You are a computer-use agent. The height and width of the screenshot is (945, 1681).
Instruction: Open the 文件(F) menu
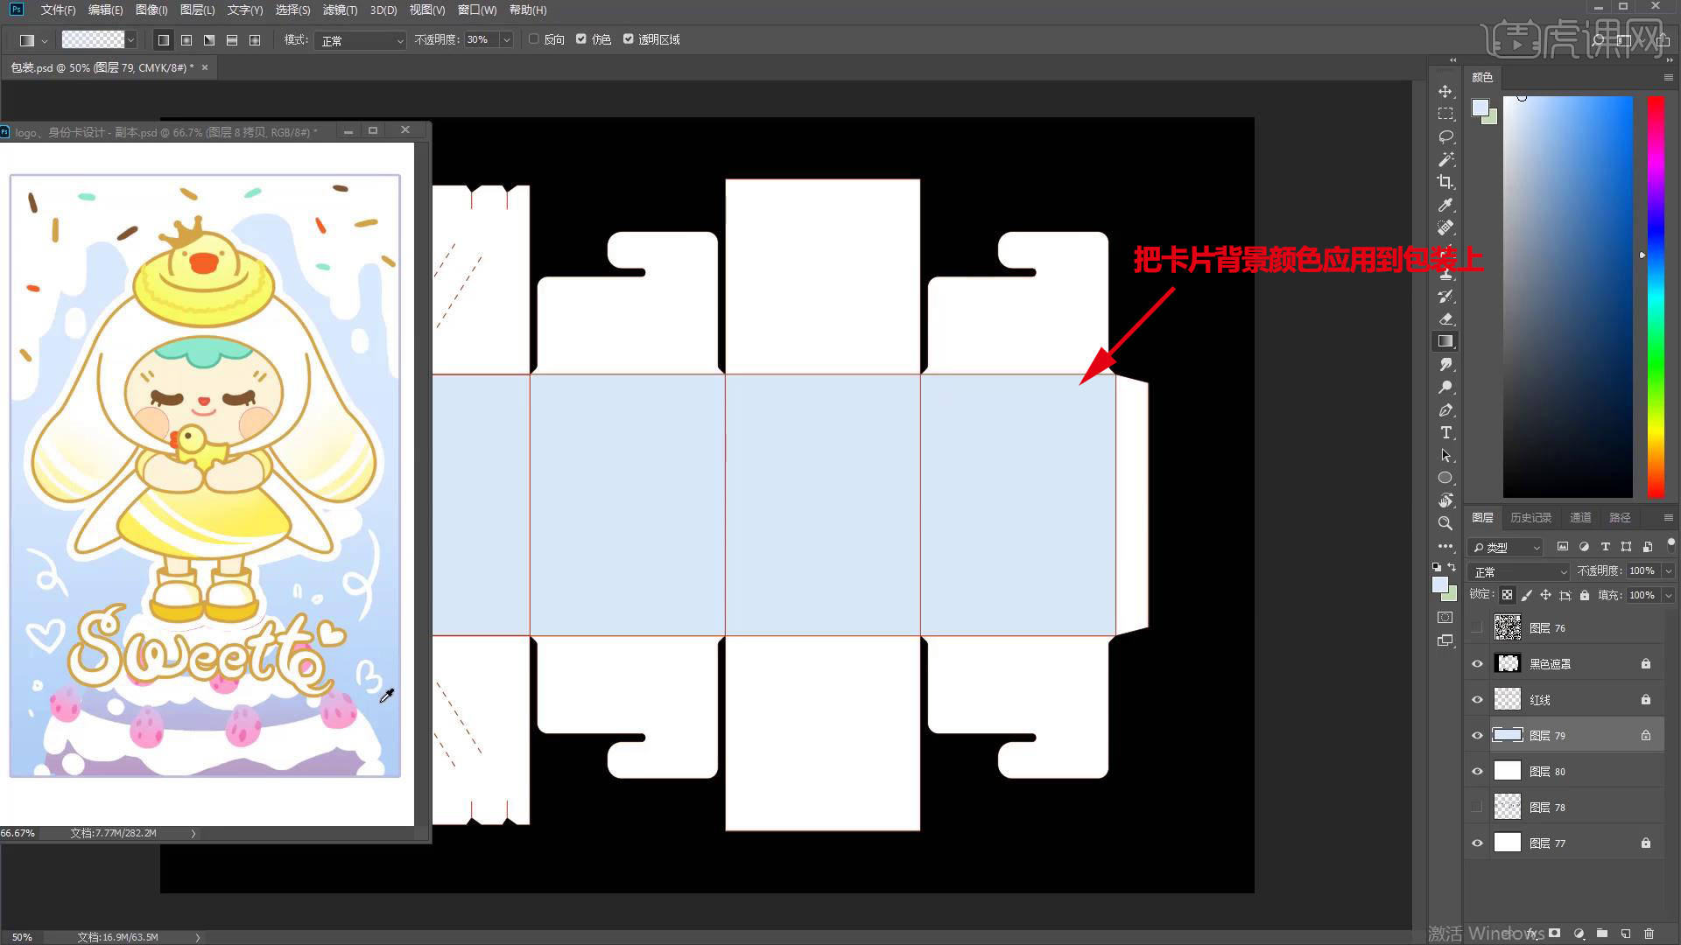[58, 10]
